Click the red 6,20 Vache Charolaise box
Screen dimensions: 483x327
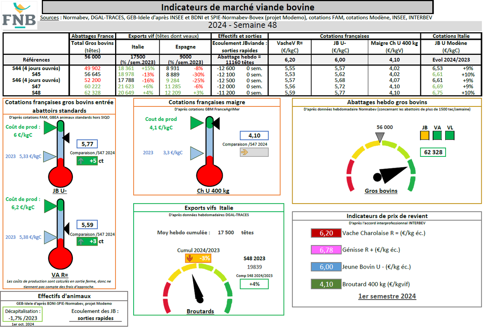click(x=326, y=233)
